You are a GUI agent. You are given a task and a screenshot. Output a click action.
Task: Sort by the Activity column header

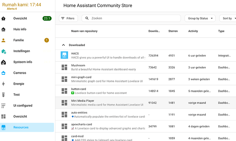pos(193,31)
